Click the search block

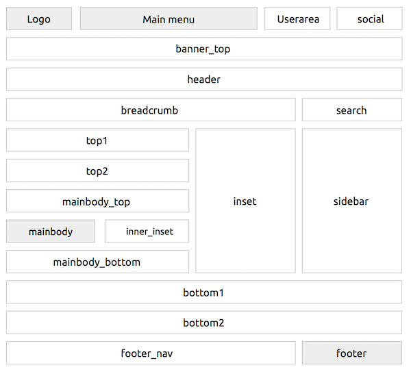tap(351, 110)
